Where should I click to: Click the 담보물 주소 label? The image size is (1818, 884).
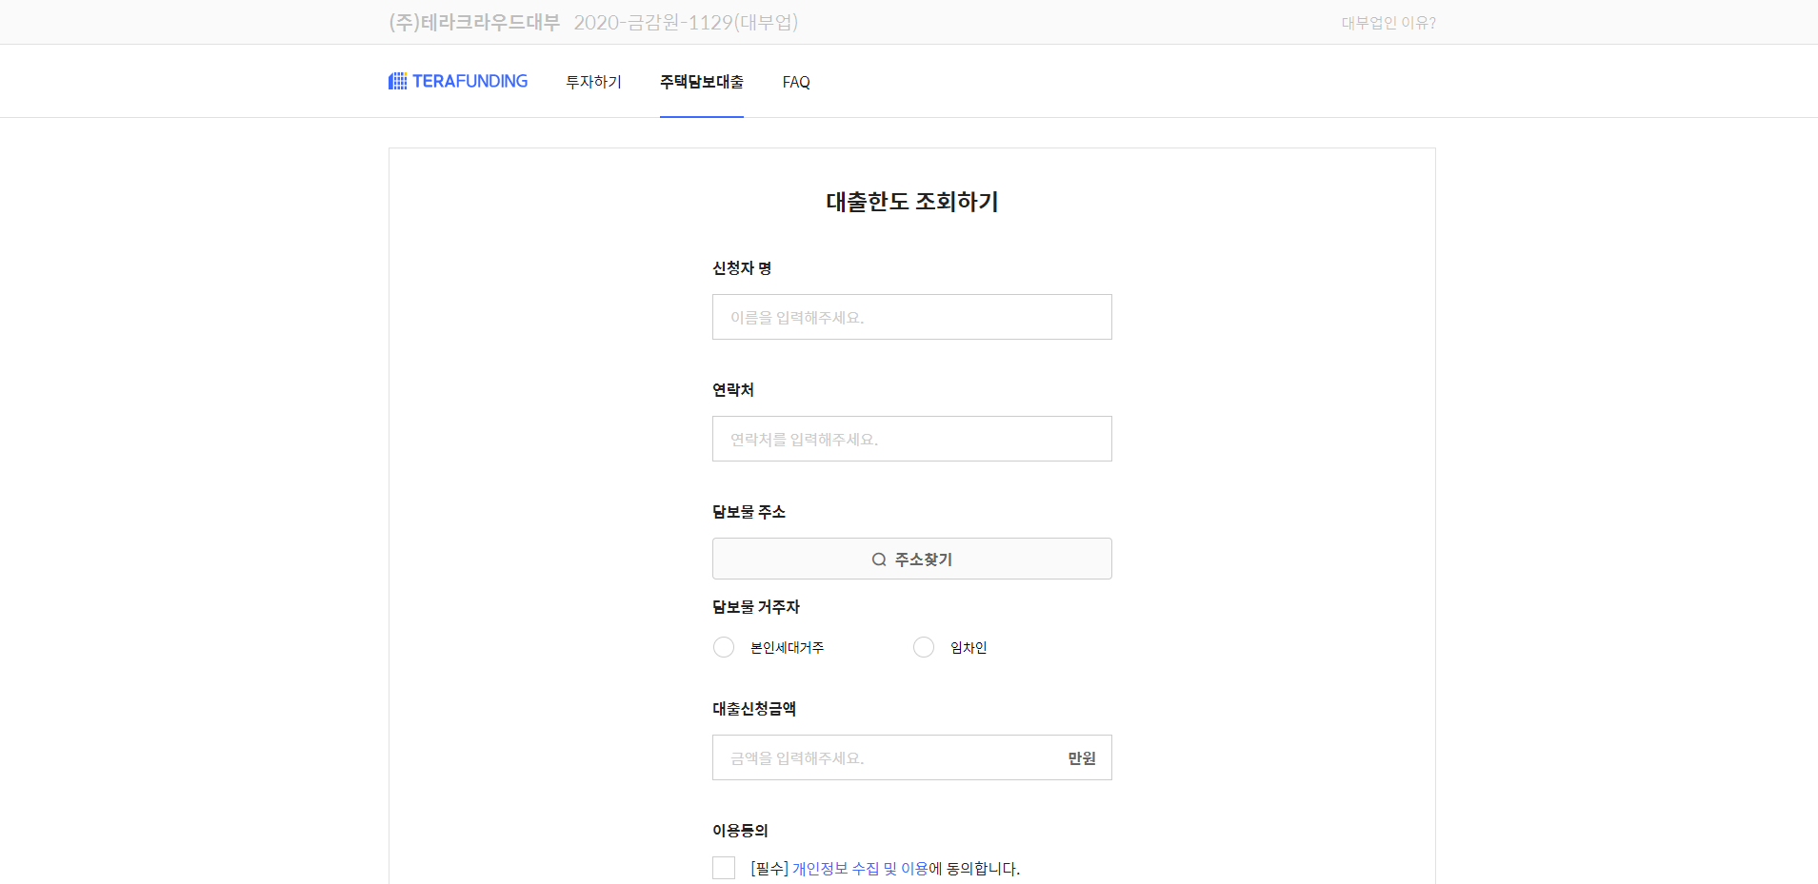(x=749, y=512)
